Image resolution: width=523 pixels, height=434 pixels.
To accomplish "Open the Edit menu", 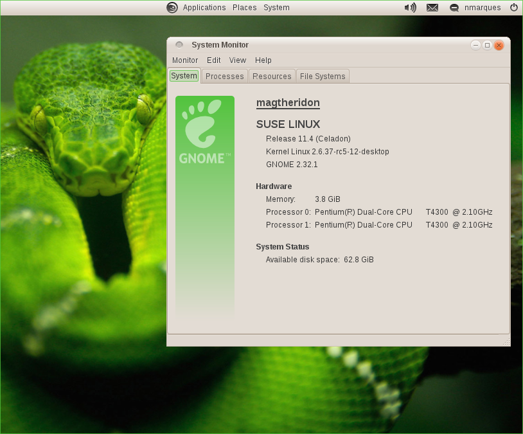I will pos(213,60).
